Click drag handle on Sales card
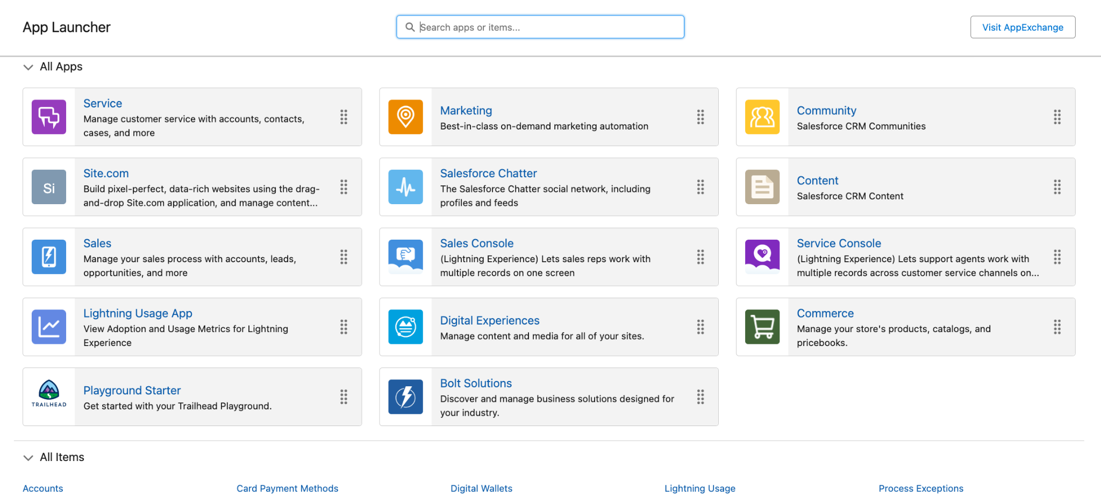This screenshot has height=497, width=1101. 344,257
